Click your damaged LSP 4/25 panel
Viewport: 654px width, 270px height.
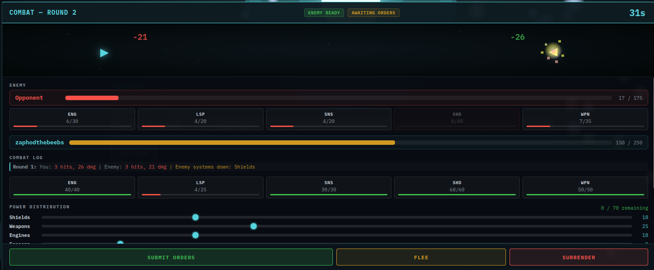click(x=200, y=187)
